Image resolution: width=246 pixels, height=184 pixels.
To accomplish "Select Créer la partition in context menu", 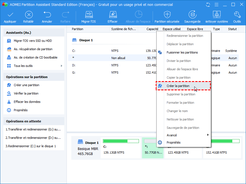I will (184, 86).
